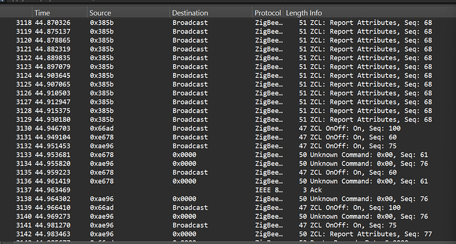The height and width of the screenshot is (244, 456).
Task: Select packet 3135 OnOff broadcast from 0xe678
Action: pos(228,172)
